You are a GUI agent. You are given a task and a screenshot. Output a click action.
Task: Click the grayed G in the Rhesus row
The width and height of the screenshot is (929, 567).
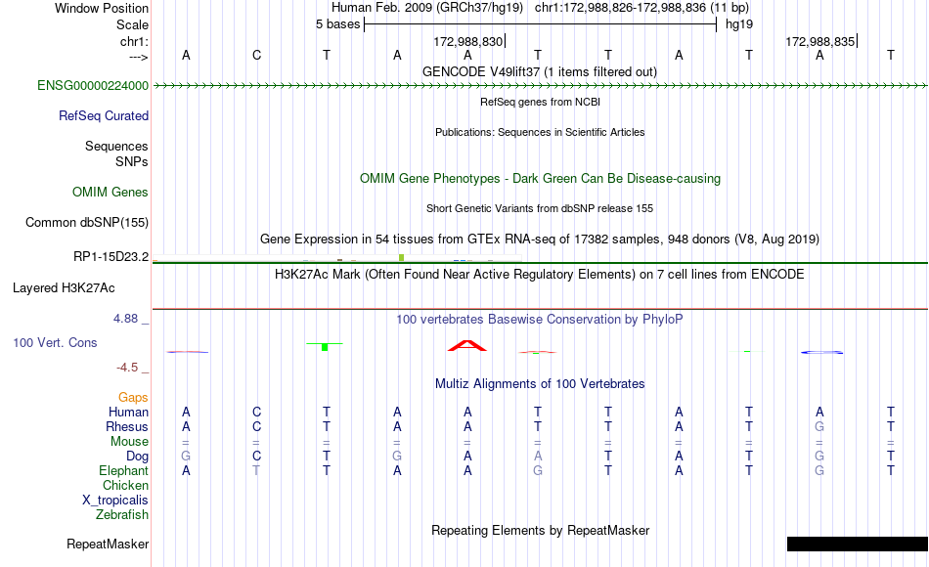[819, 427]
